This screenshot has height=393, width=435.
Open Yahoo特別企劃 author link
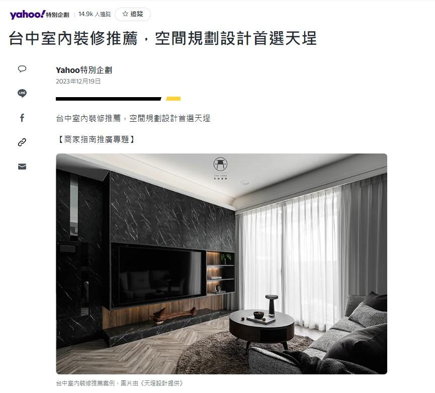(x=84, y=70)
